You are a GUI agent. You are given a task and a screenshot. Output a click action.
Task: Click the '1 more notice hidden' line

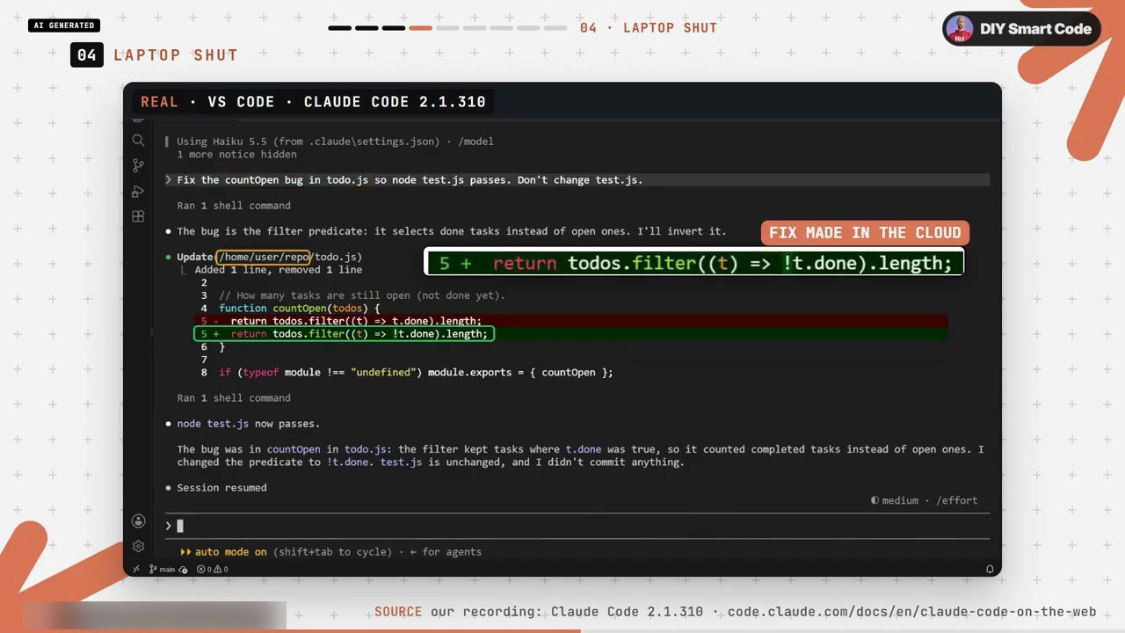pos(236,155)
